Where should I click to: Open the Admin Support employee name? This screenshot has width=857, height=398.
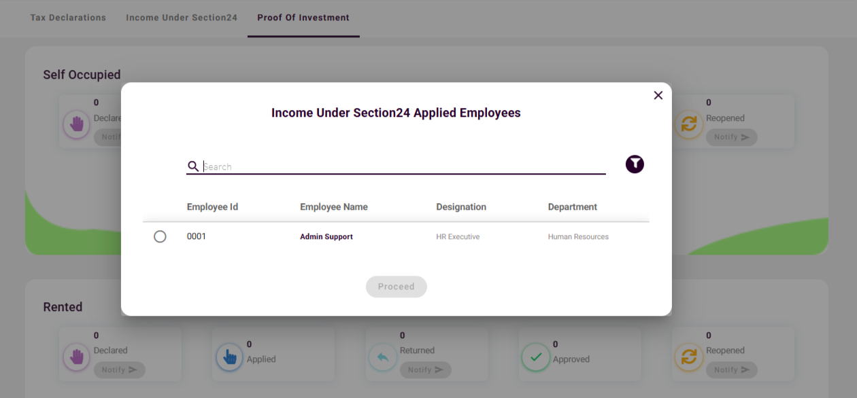point(326,237)
